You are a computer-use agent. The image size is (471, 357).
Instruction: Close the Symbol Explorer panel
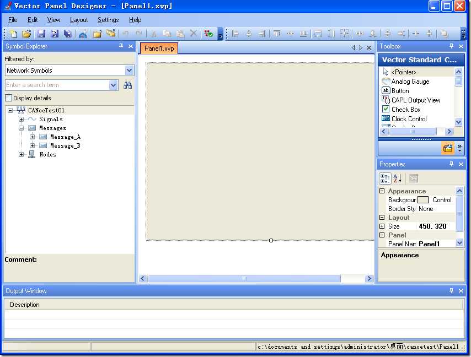tap(131, 46)
